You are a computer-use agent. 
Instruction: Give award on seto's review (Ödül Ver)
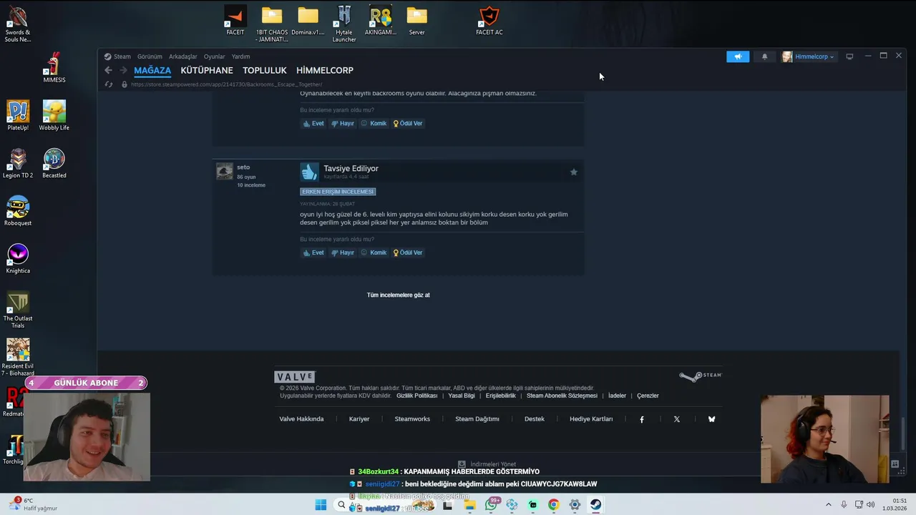point(408,252)
